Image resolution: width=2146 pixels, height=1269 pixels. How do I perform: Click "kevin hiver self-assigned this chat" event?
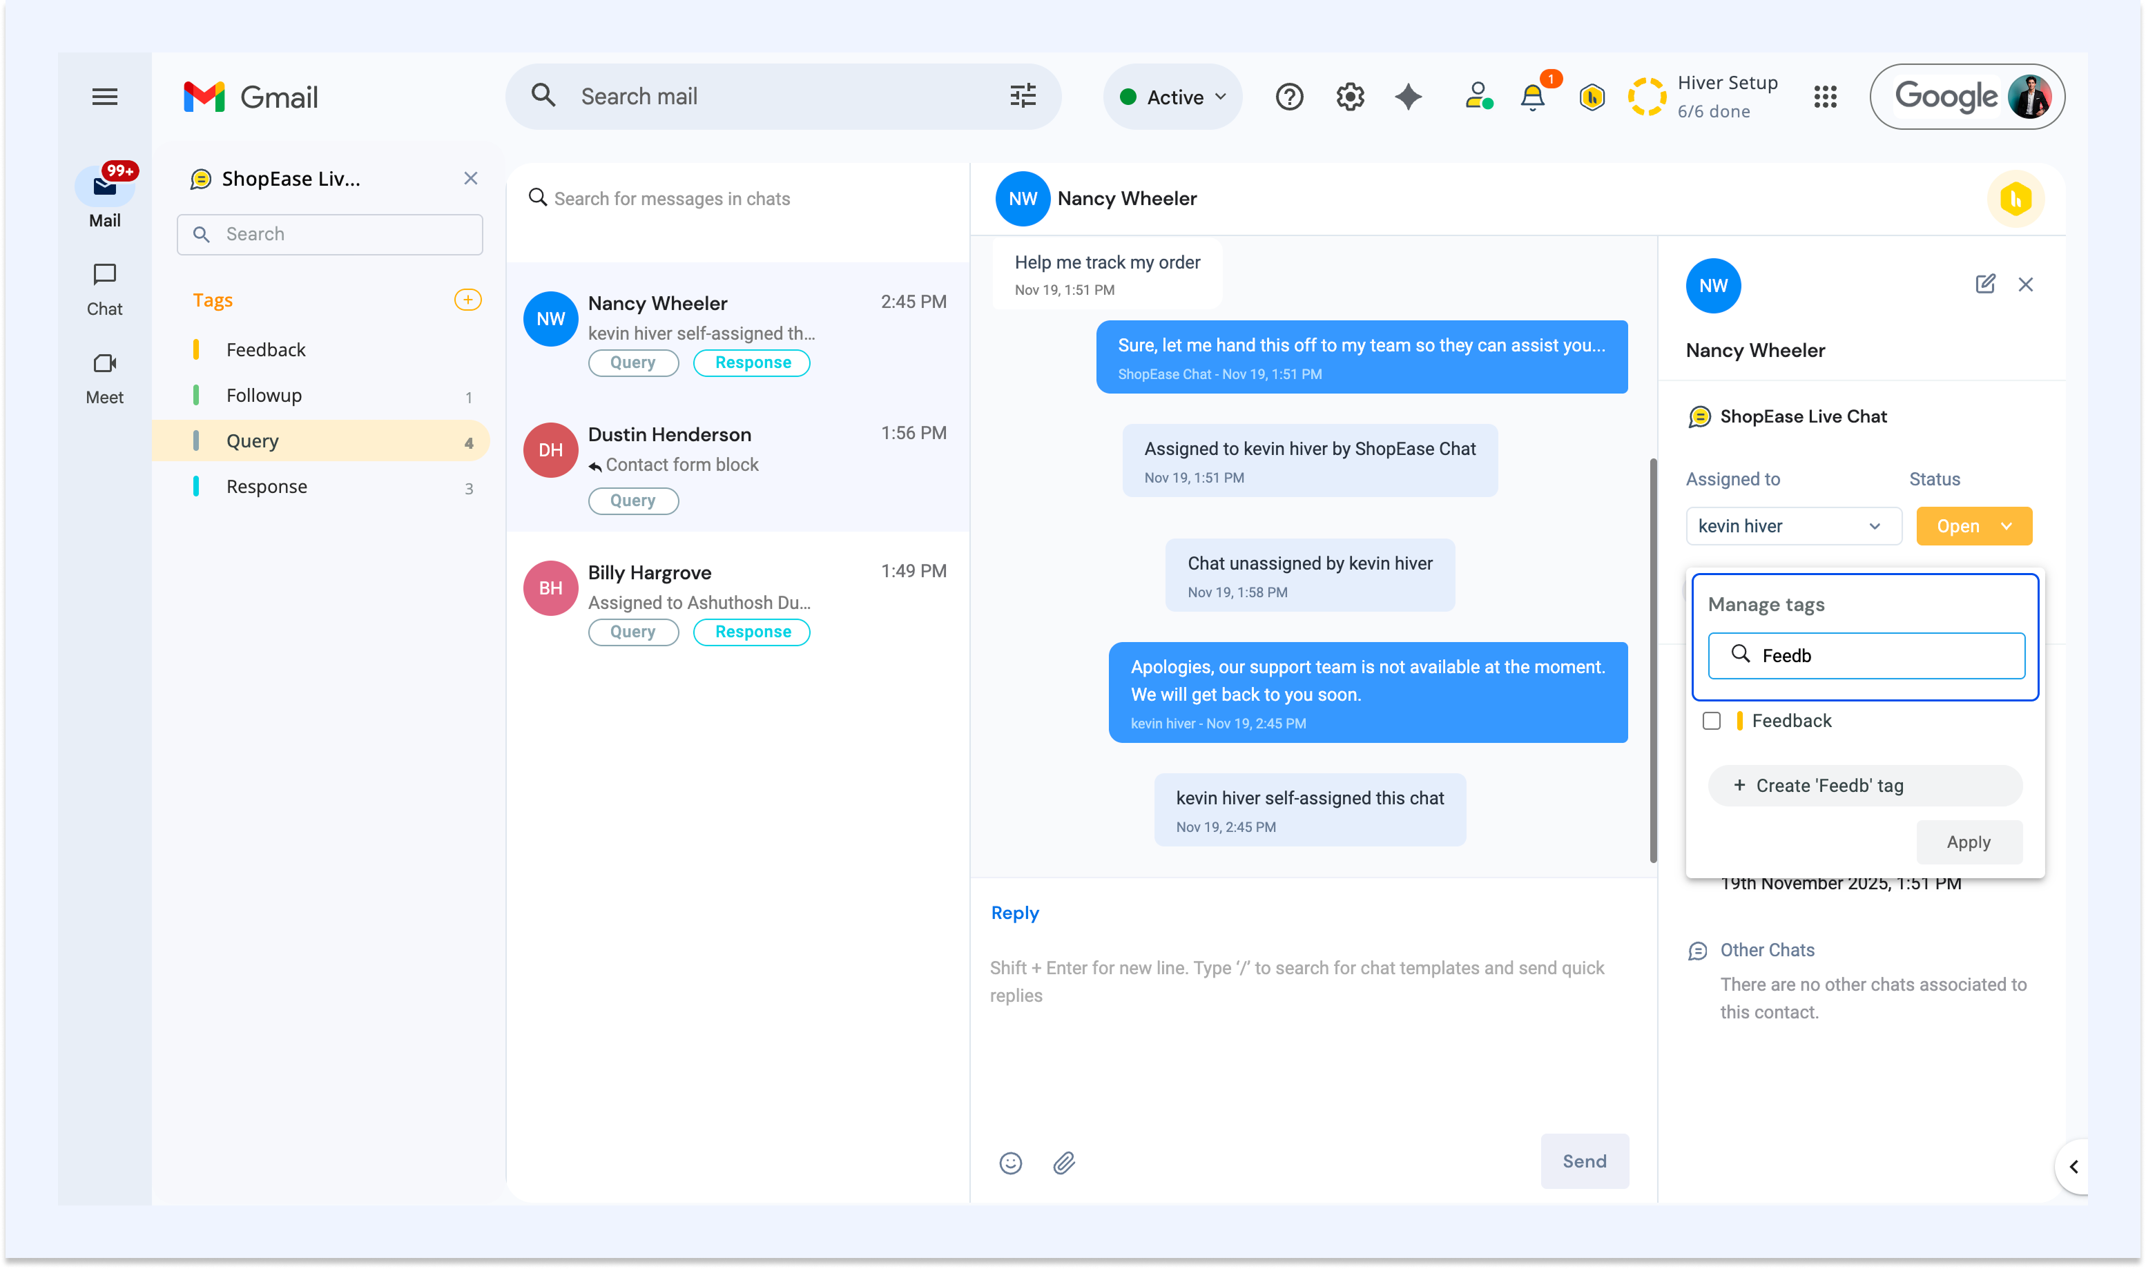pyautogui.click(x=1309, y=810)
